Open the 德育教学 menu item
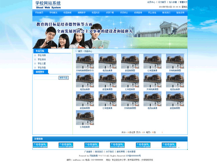This screenshot has height=168, width=217. [x=82, y=13]
